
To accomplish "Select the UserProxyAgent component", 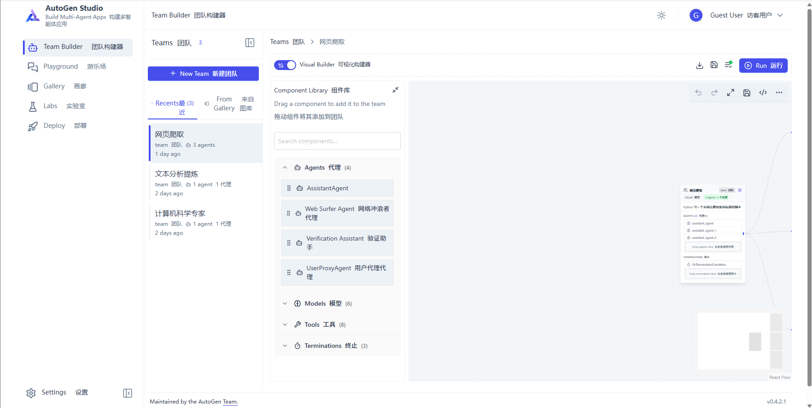I will pos(337,272).
